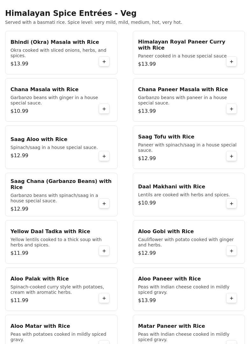This screenshot has width=250, height=344.
Task: Add Daal Makhani with Rice
Action: click(232, 204)
